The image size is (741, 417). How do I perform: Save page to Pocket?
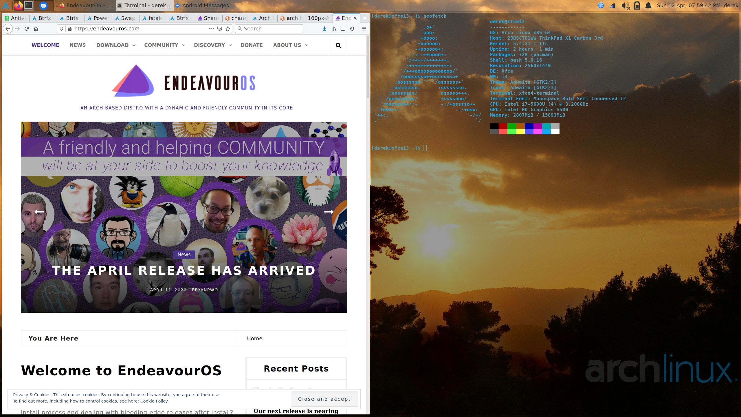tap(220, 29)
